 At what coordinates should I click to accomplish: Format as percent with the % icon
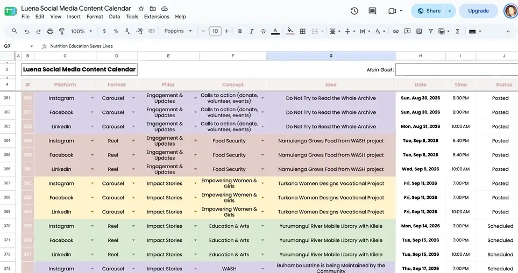pos(116,31)
